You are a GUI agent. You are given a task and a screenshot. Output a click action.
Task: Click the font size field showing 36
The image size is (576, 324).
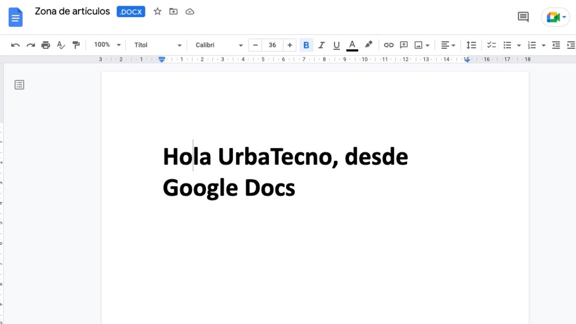pos(273,45)
